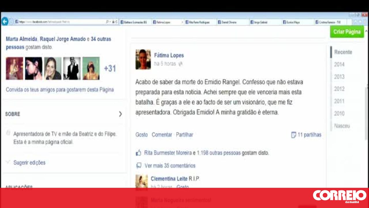Click the Sugerir edições check icon
The image size is (369, 208).
(x=8, y=162)
